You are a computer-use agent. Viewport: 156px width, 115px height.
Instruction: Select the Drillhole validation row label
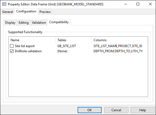tap(28, 51)
